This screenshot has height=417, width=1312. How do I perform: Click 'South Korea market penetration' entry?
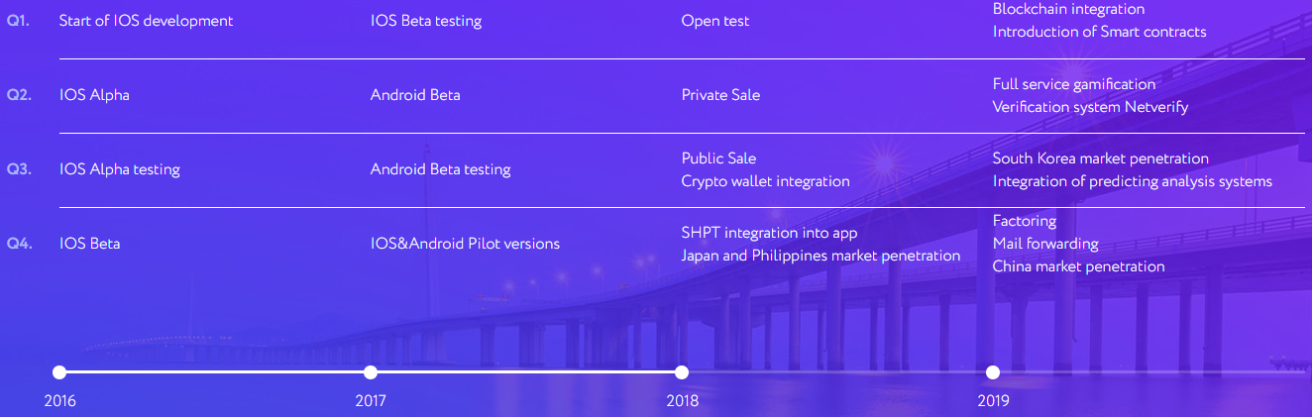pos(1101,158)
